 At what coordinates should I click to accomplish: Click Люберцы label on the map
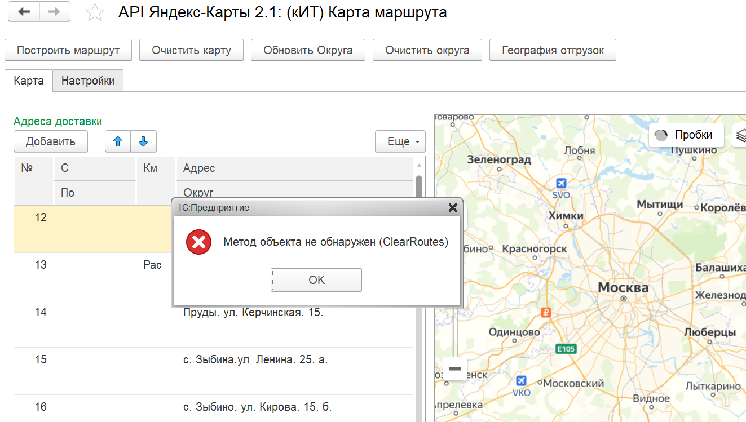click(710, 332)
